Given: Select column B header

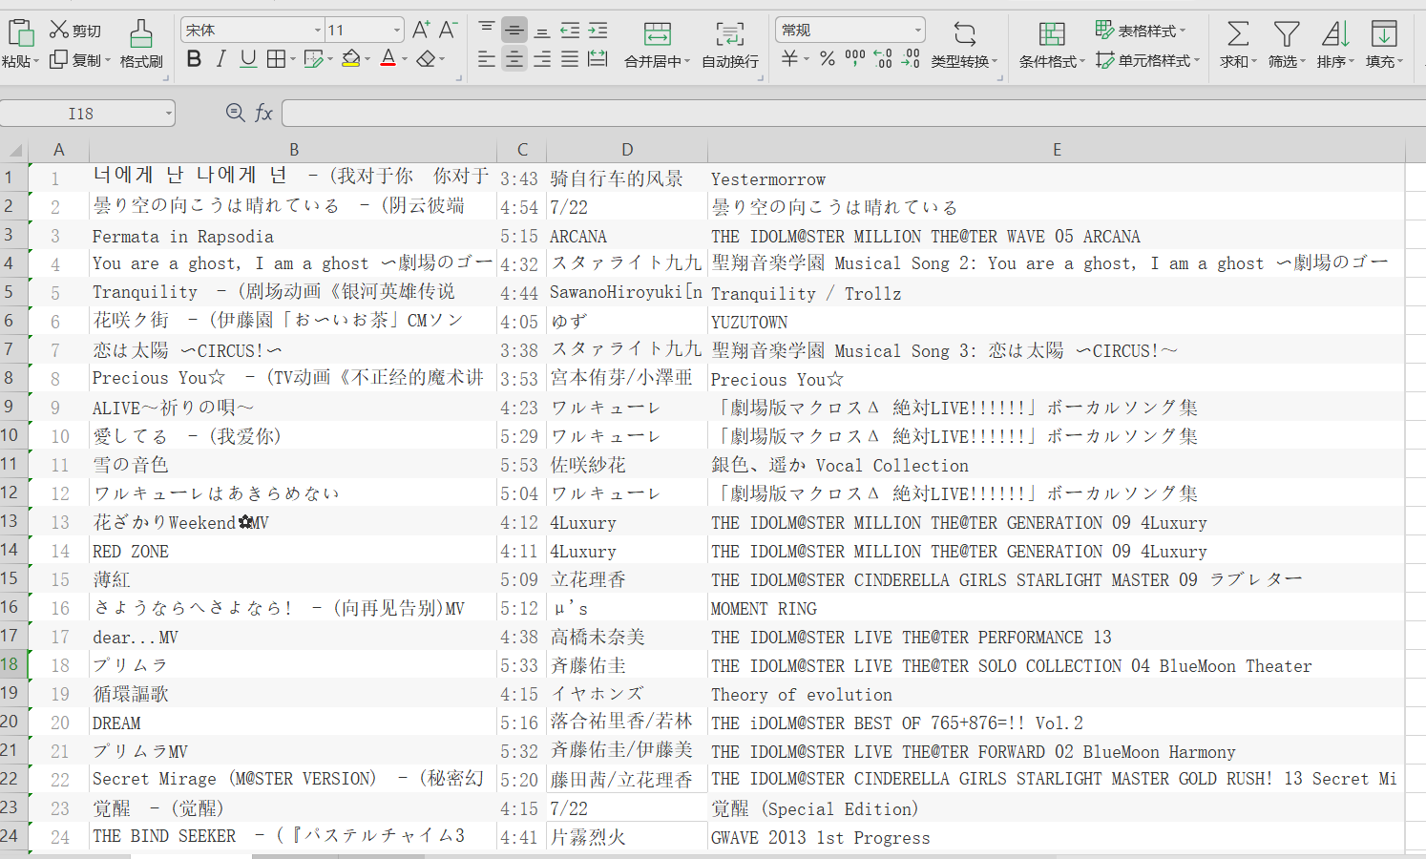Looking at the screenshot, I should coord(293,150).
